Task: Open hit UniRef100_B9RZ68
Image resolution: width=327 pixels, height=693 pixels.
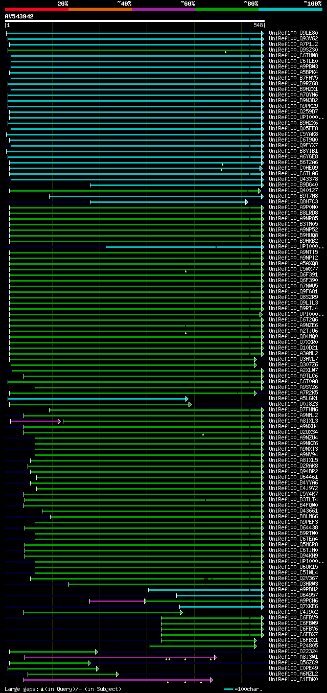Action: tap(293, 84)
